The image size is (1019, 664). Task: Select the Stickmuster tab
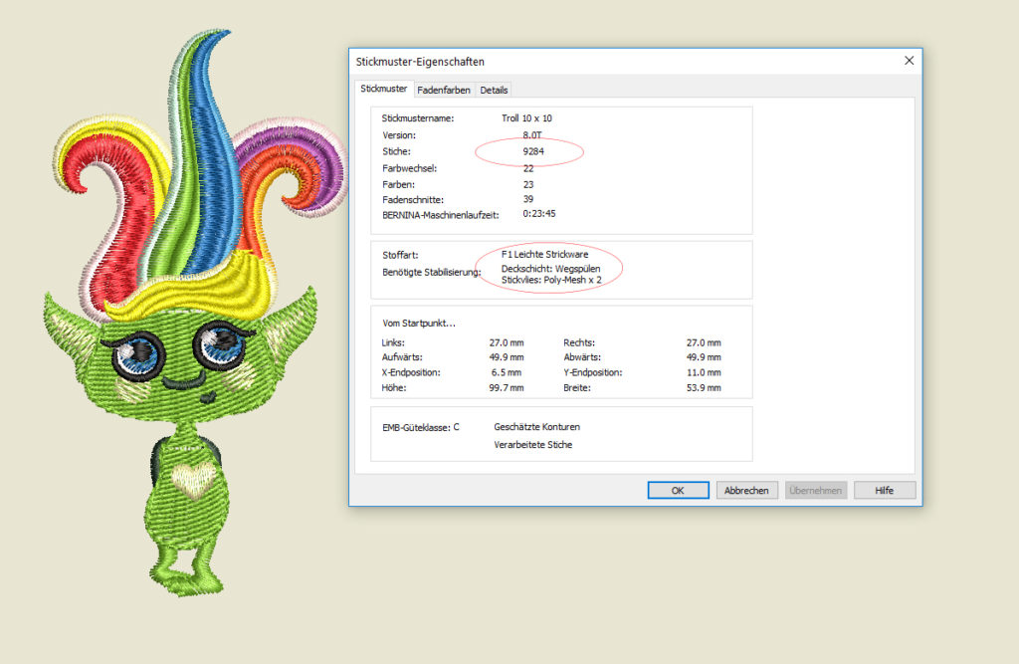coord(384,89)
